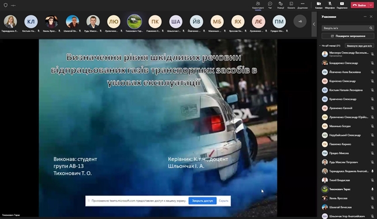This screenshot has height=219, width=377.
Task: Open the Chat panel icon
Action: [x=270, y=5]
